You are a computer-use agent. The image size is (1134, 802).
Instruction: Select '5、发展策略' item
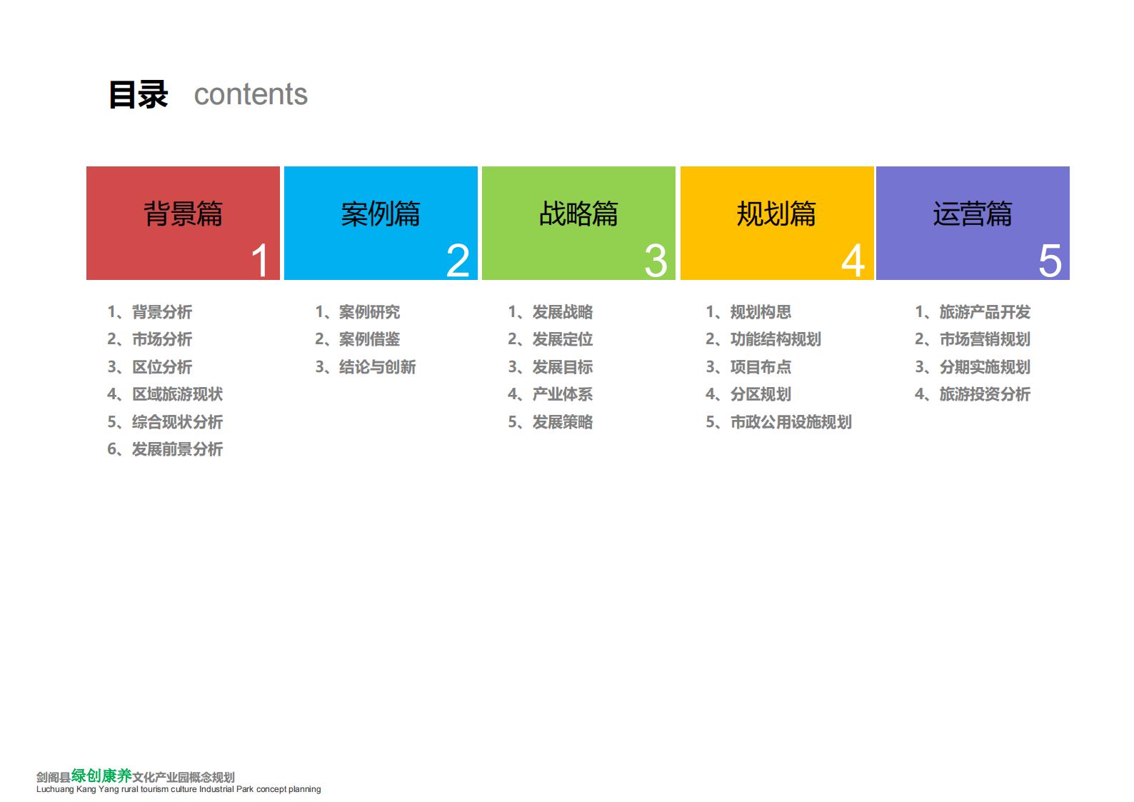(x=551, y=422)
